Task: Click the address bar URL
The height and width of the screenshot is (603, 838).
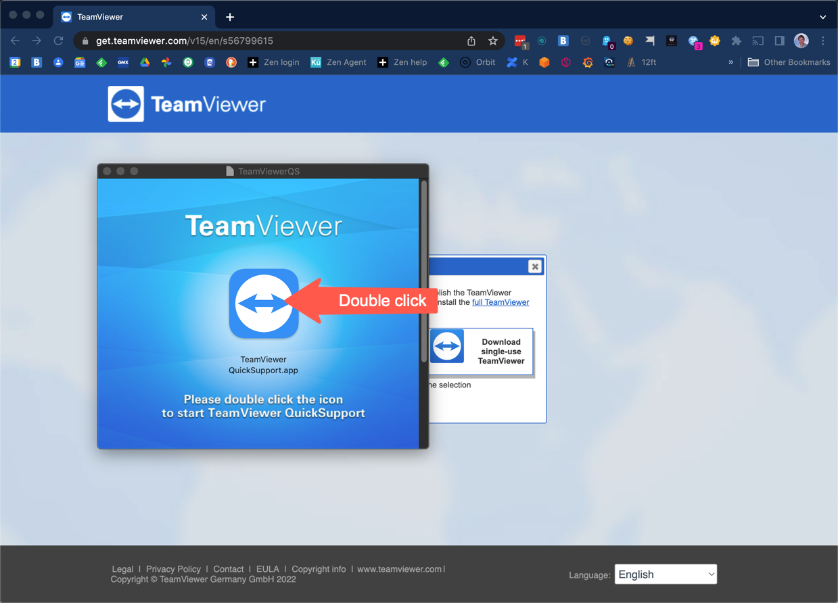Action: (x=185, y=41)
